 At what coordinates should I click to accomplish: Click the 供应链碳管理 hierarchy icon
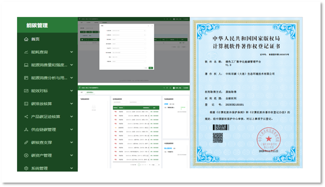click(26, 130)
